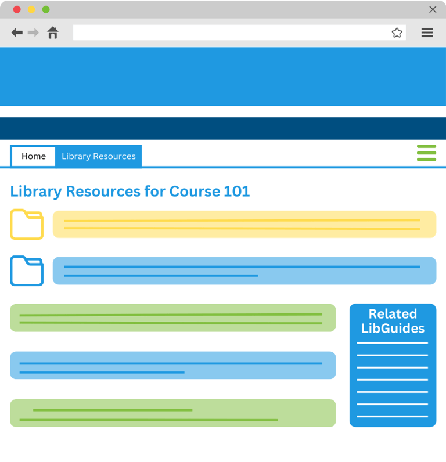The width and height of the screenshot is (446, 462).
Task: Select the first green content block
Action: pyautogui.click(x=172, y=317)
